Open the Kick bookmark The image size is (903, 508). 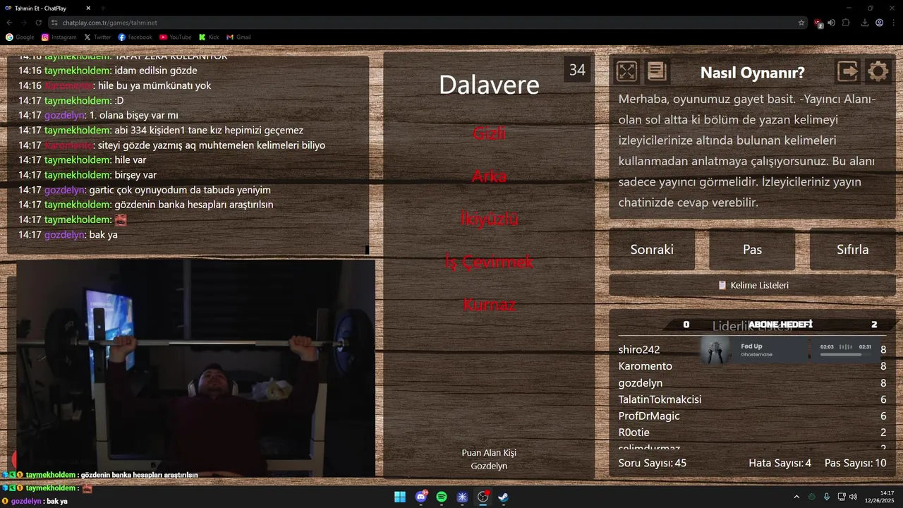tap(209, 37)
